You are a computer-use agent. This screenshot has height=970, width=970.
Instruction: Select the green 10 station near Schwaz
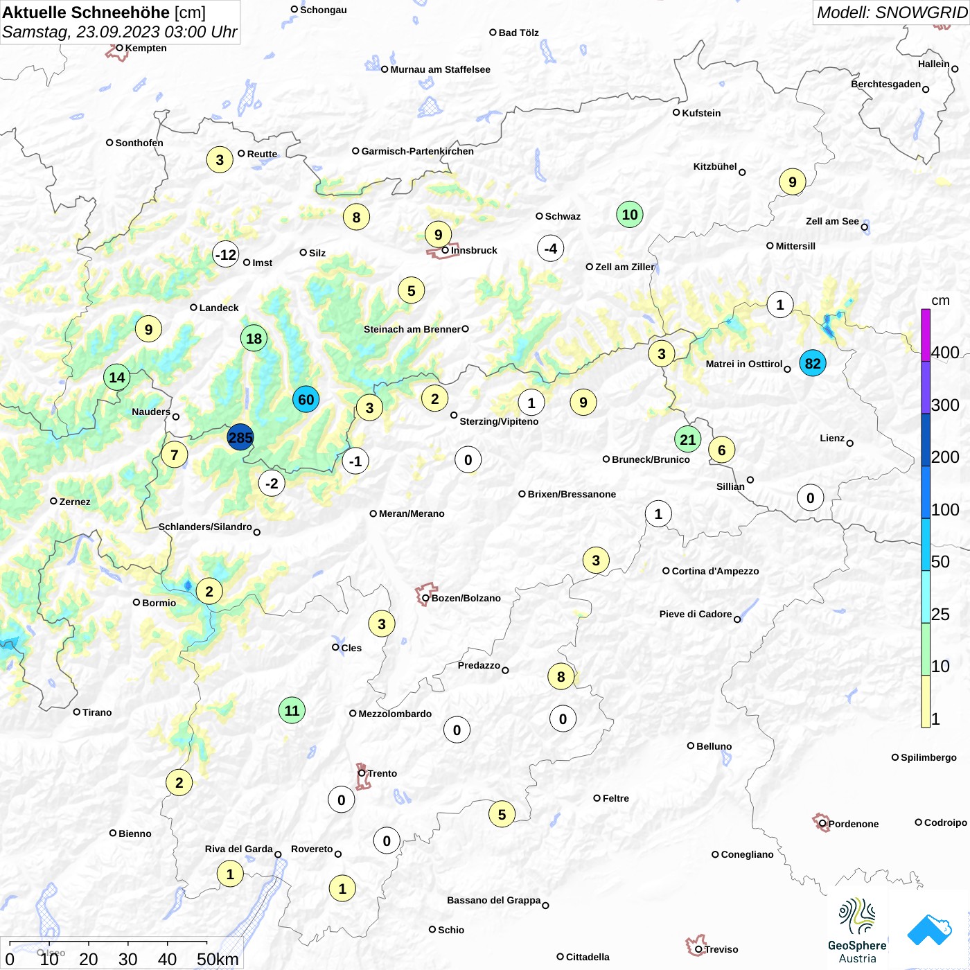click(630, 214)
